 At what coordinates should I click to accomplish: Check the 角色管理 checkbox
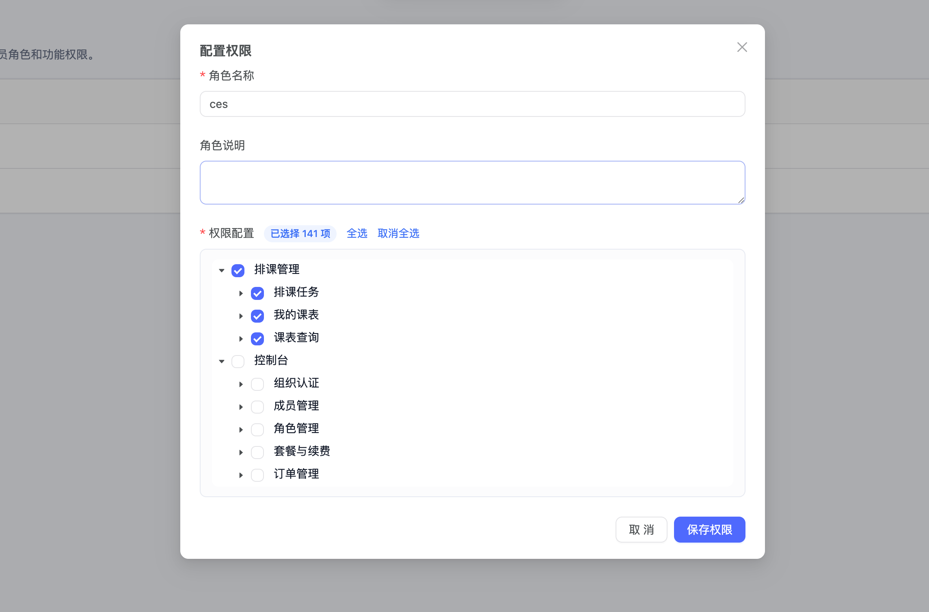tap(257, 429)
